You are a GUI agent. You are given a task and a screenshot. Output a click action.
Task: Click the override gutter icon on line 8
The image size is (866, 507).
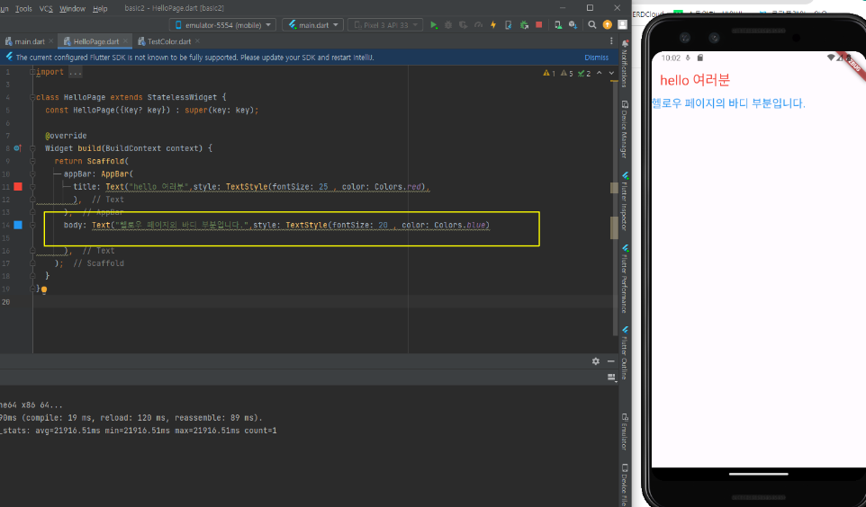click(x=18, y=147)
